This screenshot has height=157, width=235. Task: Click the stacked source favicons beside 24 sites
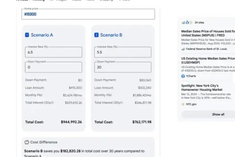pos(188,23)
